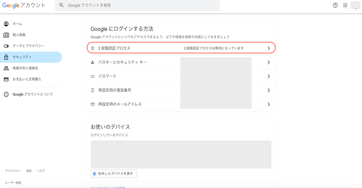Click the 個人情報 ID card icon
The height and width of the screenshot is (188, 362).
pos(6,35)
